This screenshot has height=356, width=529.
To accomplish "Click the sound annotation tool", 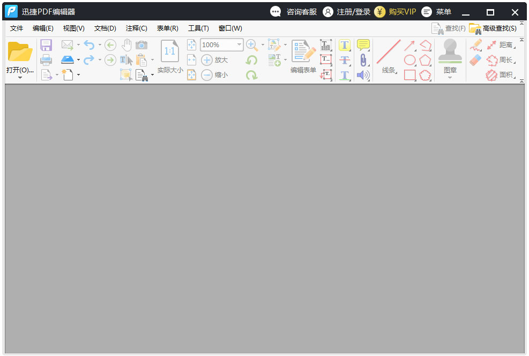I will [363, 75].
